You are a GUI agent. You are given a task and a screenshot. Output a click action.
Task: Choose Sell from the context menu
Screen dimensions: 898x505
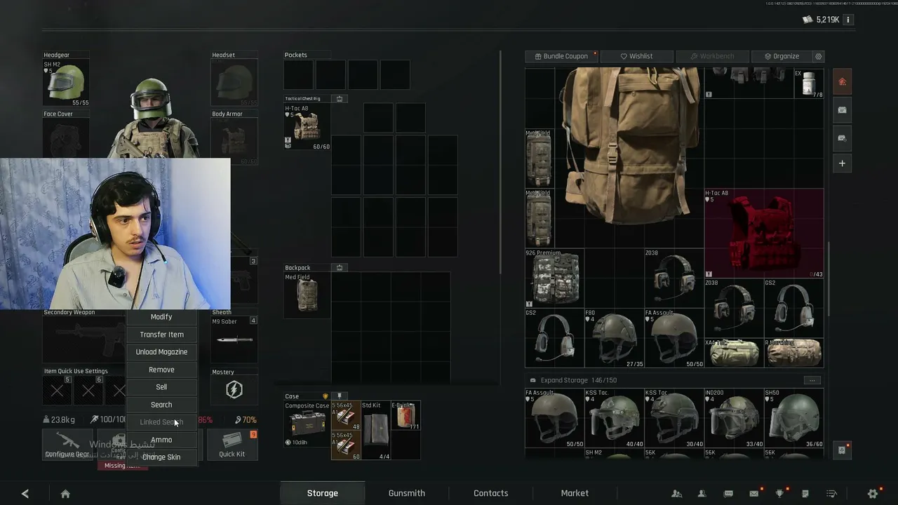point(161,387)
